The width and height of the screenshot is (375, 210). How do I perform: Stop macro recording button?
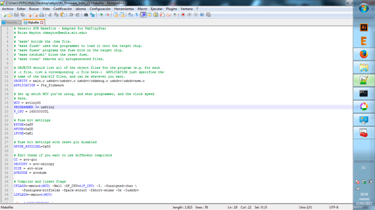pos(189,15)
